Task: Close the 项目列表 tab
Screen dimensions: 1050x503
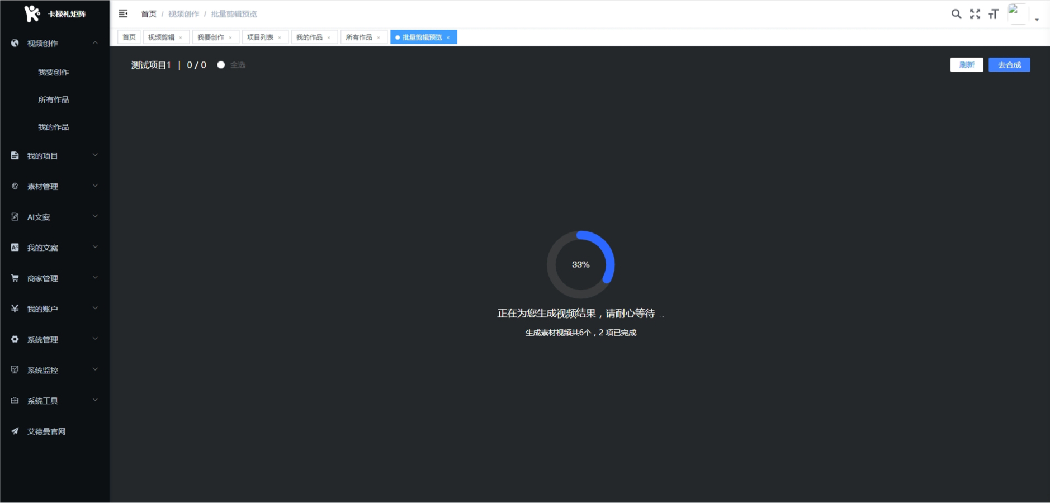Action: 280,37
